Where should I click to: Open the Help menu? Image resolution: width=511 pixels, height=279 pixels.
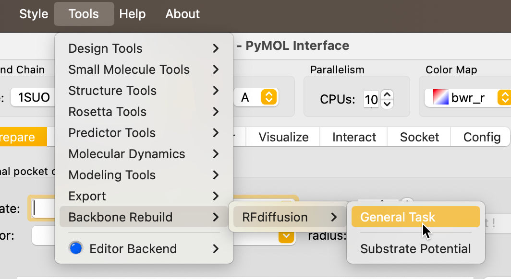(133, 14)
